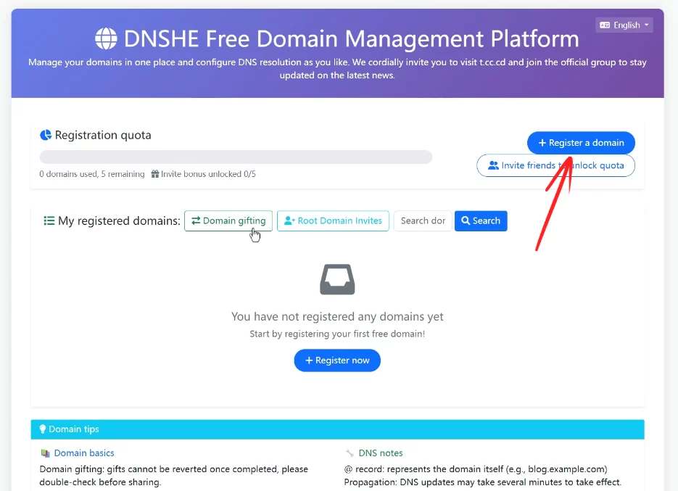
Task: Click the lightbulb icon on the Domain tips bar
Action: (41, 429)
